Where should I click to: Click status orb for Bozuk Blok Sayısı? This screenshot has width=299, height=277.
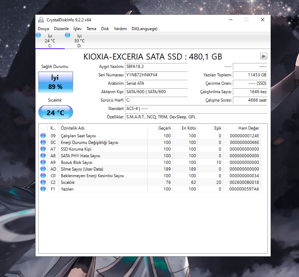[43, 162]
